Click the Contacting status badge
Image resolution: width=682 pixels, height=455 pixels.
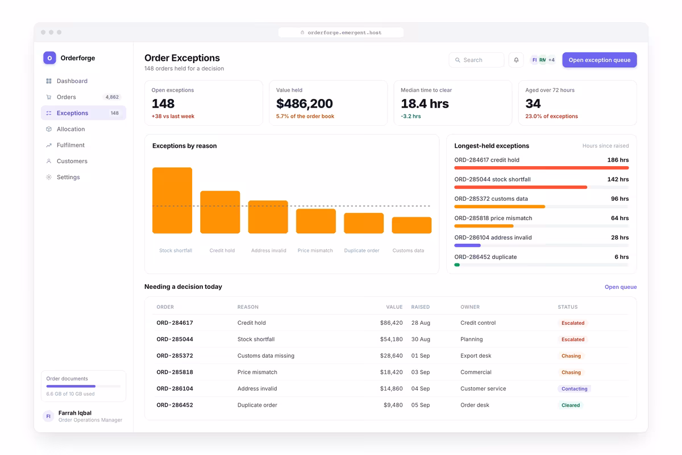(575, 389)
